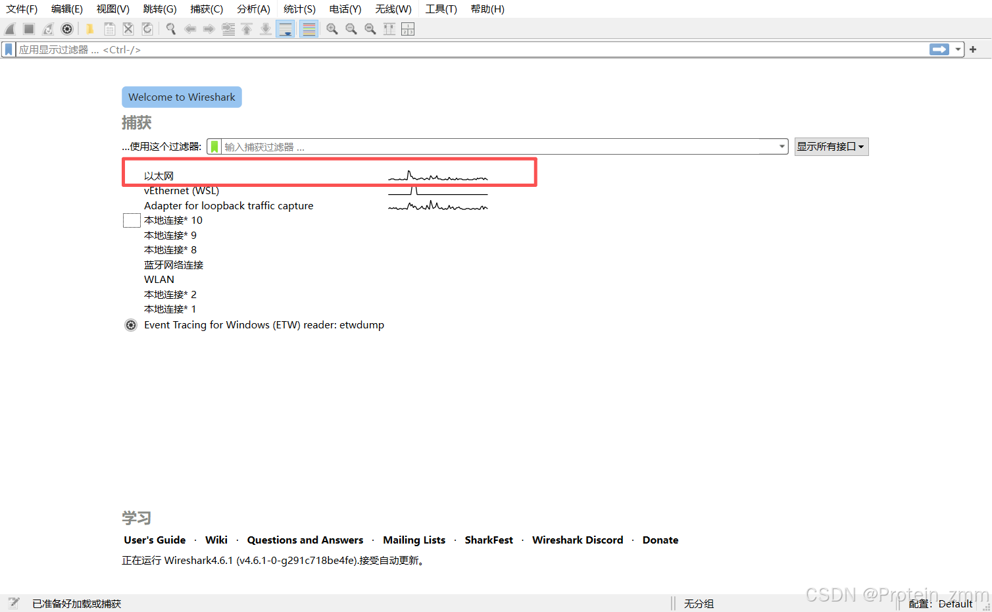Zoom in on the main window text
Viewport: 992px width, 612px height.
coord(332,29)
